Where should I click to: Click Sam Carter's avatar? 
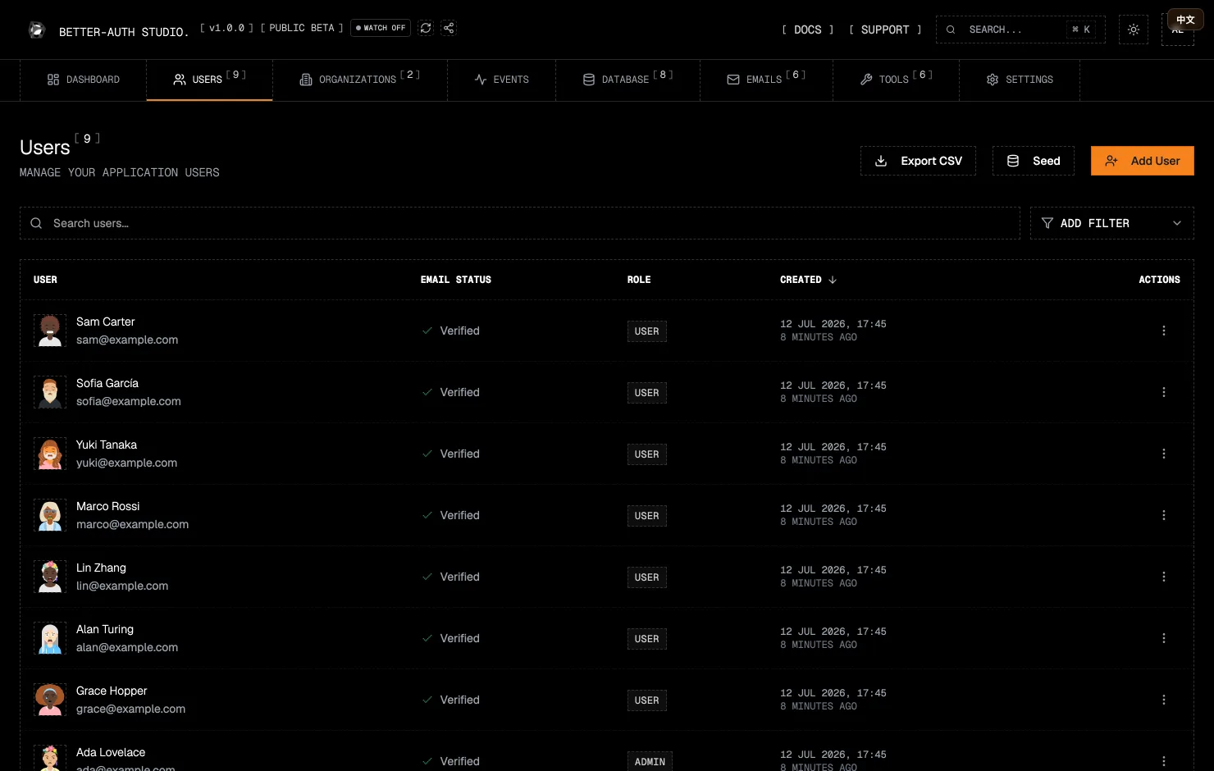(x=50, y=331)
